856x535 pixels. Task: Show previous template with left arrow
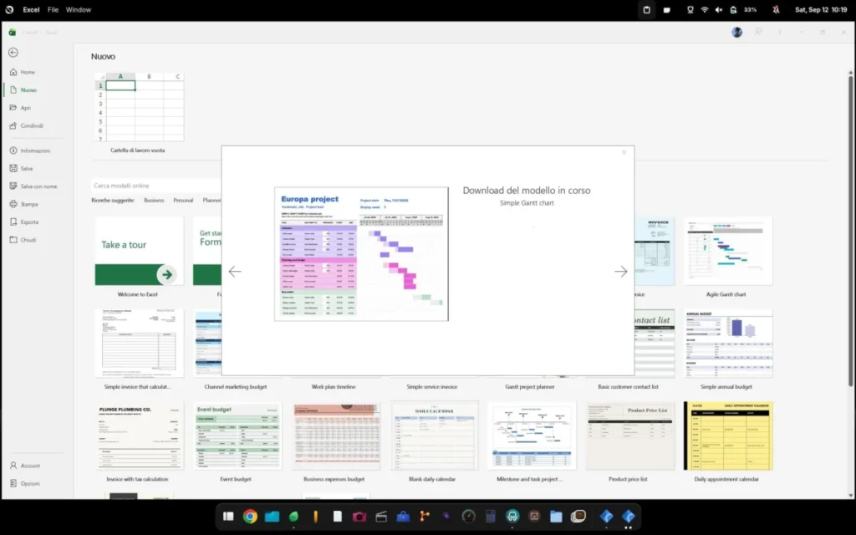pos(235,272)
